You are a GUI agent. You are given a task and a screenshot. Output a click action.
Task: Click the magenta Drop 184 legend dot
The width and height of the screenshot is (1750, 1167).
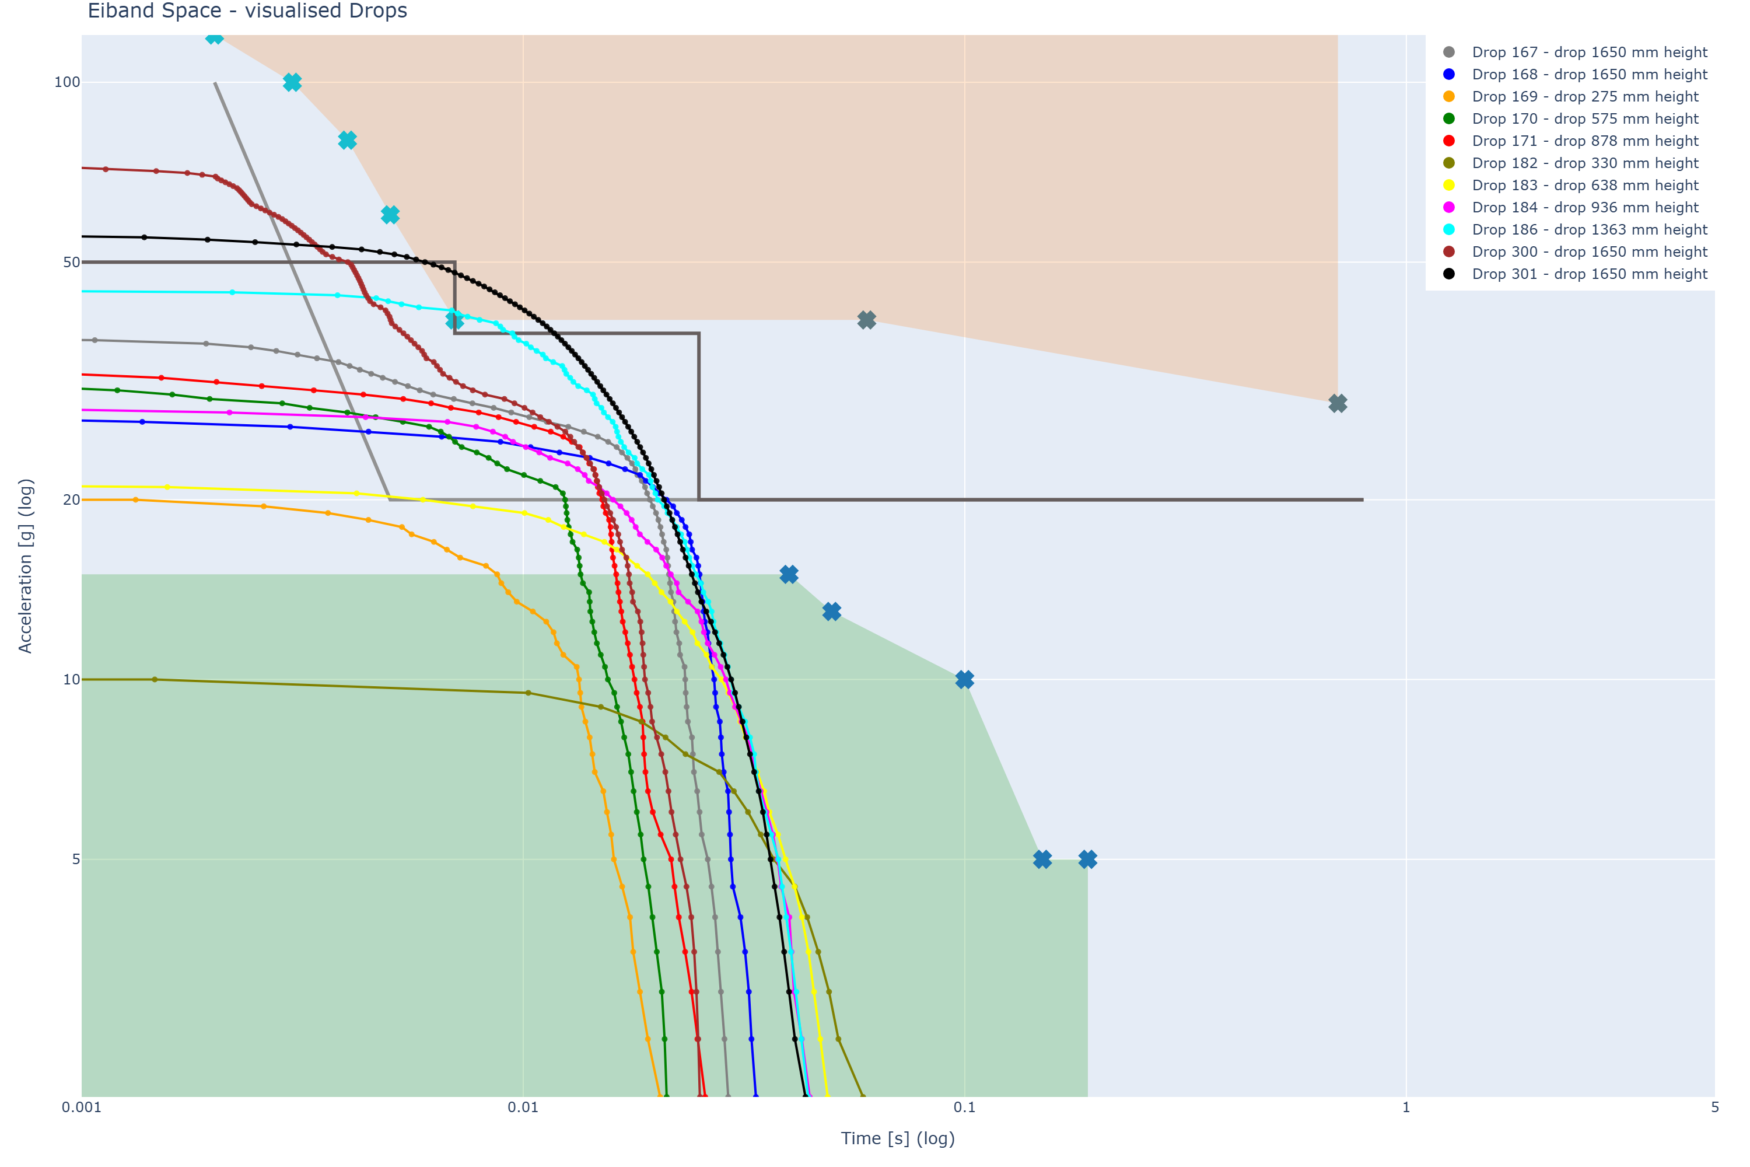[x=1448, y=207]
